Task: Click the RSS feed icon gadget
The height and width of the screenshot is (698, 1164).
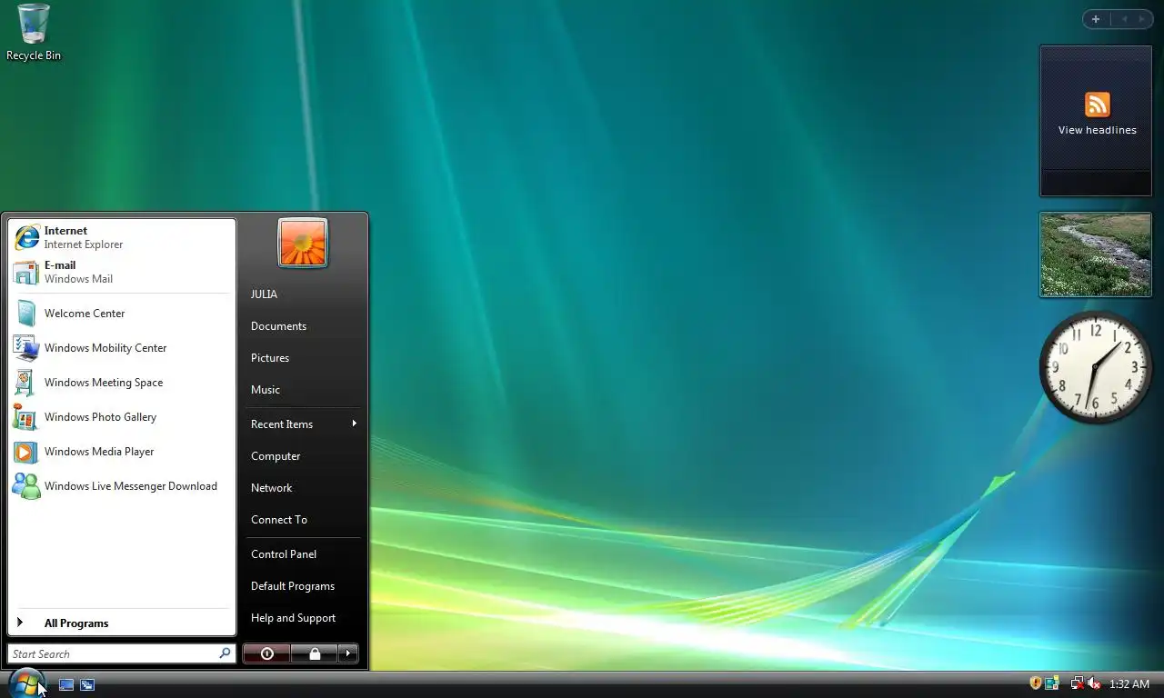Action: coord(1098,105)
